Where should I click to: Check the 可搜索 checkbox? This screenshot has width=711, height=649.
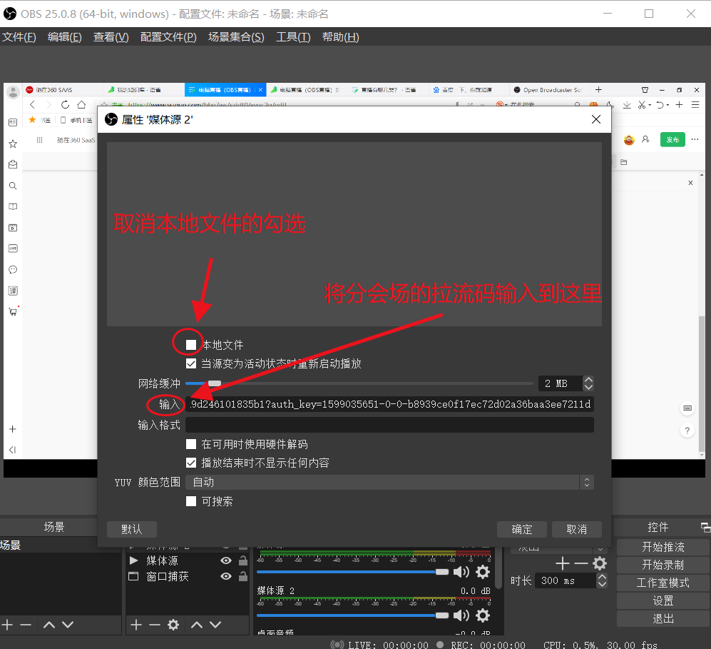[191, 501]
